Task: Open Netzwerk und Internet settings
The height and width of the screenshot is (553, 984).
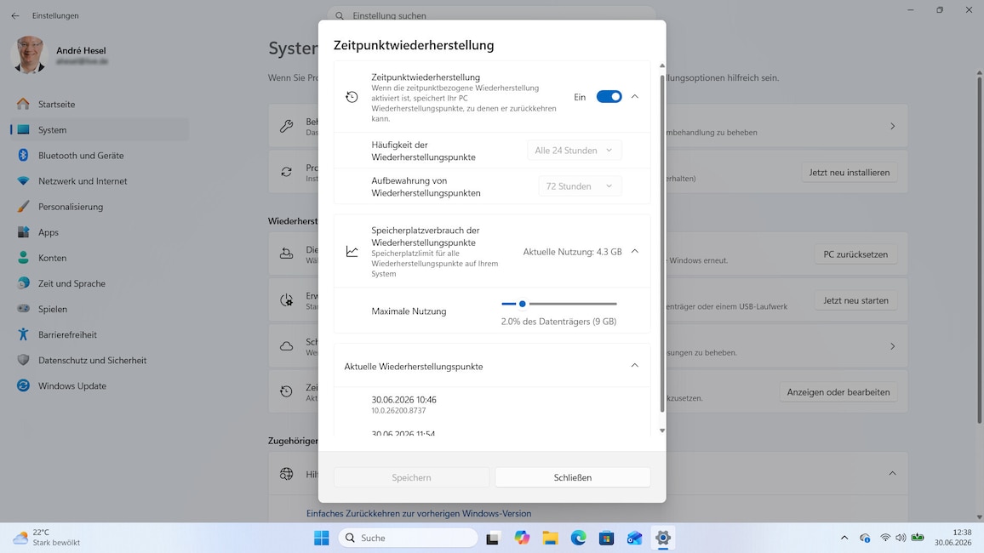Action: click(99, 181)
